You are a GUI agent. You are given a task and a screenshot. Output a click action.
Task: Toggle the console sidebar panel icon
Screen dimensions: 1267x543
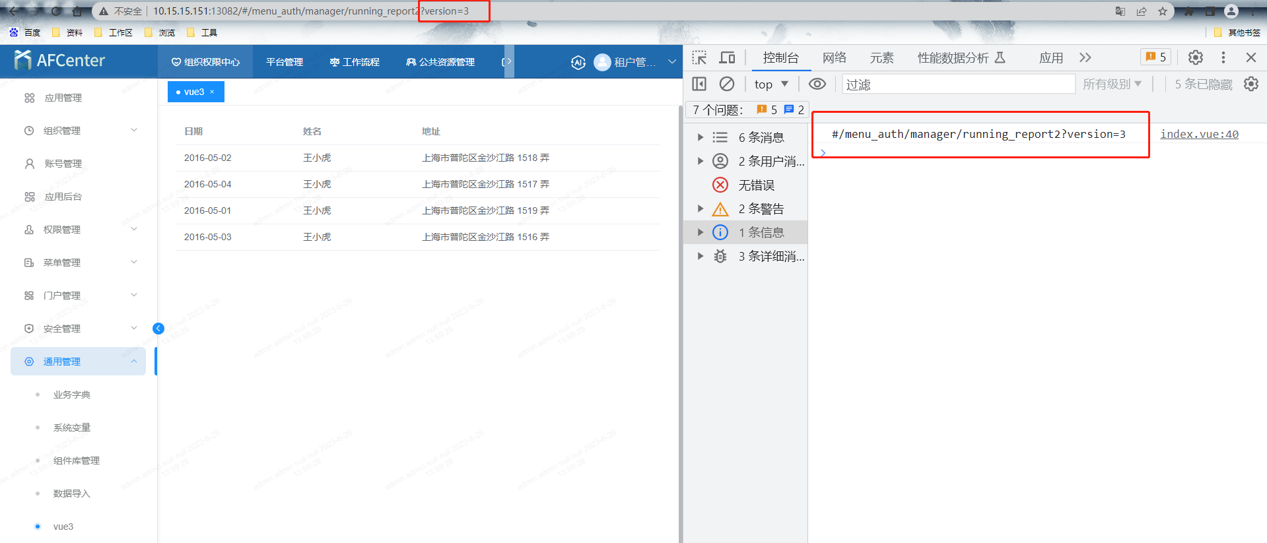pyautogui.click(x=699, y=84)
